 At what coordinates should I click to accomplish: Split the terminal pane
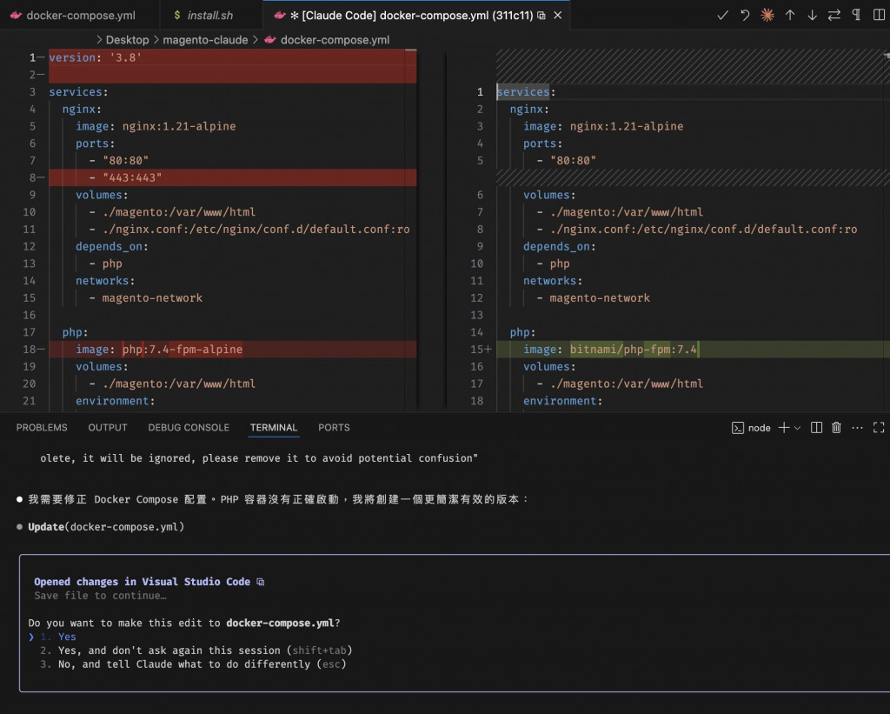point(816,428)
